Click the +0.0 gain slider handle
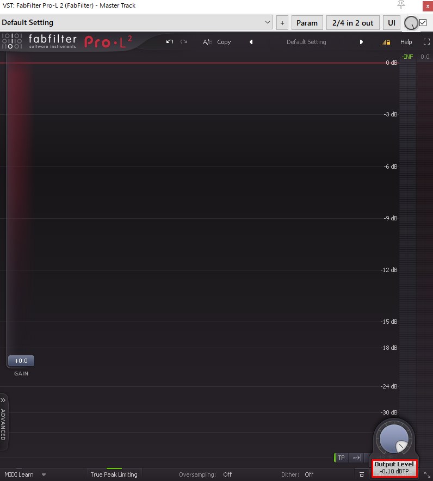Image resolution: width=433 pixels, height=481 pixels. click(x=21, y=361)
